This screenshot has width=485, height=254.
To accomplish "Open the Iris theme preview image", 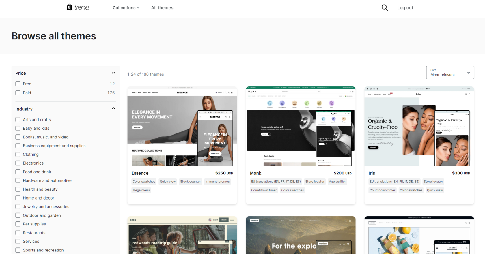I will pos(419,126).
